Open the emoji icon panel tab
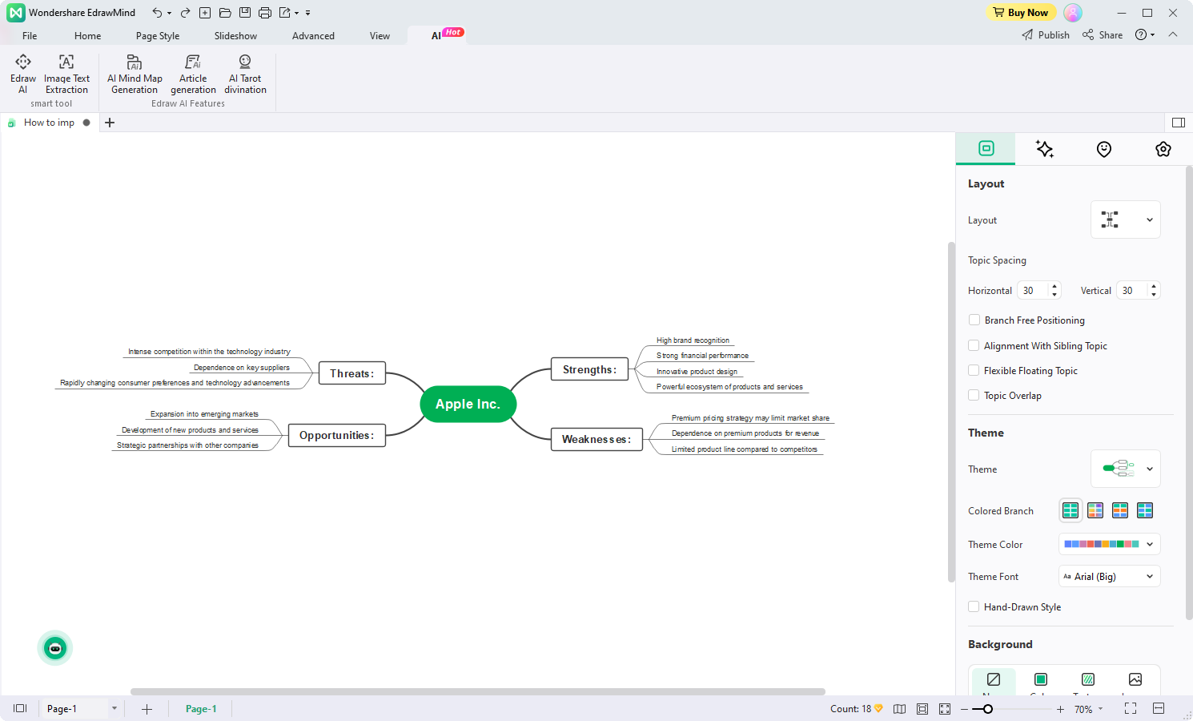This screenshot has width=1193, height=721. tap(1104, 149)
